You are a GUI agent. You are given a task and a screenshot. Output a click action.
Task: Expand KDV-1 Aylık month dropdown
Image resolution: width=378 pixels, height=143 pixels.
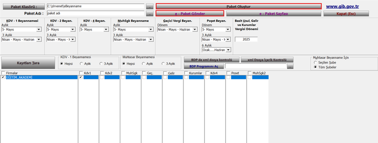[38, 29]
